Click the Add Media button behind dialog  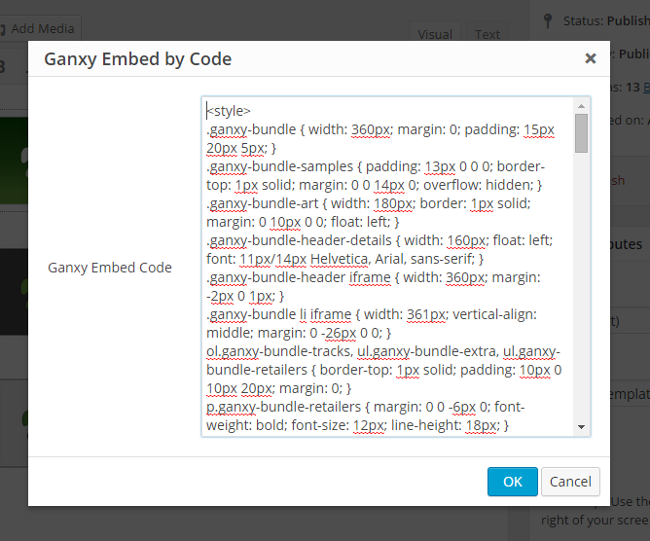click(x=40, y=28)
